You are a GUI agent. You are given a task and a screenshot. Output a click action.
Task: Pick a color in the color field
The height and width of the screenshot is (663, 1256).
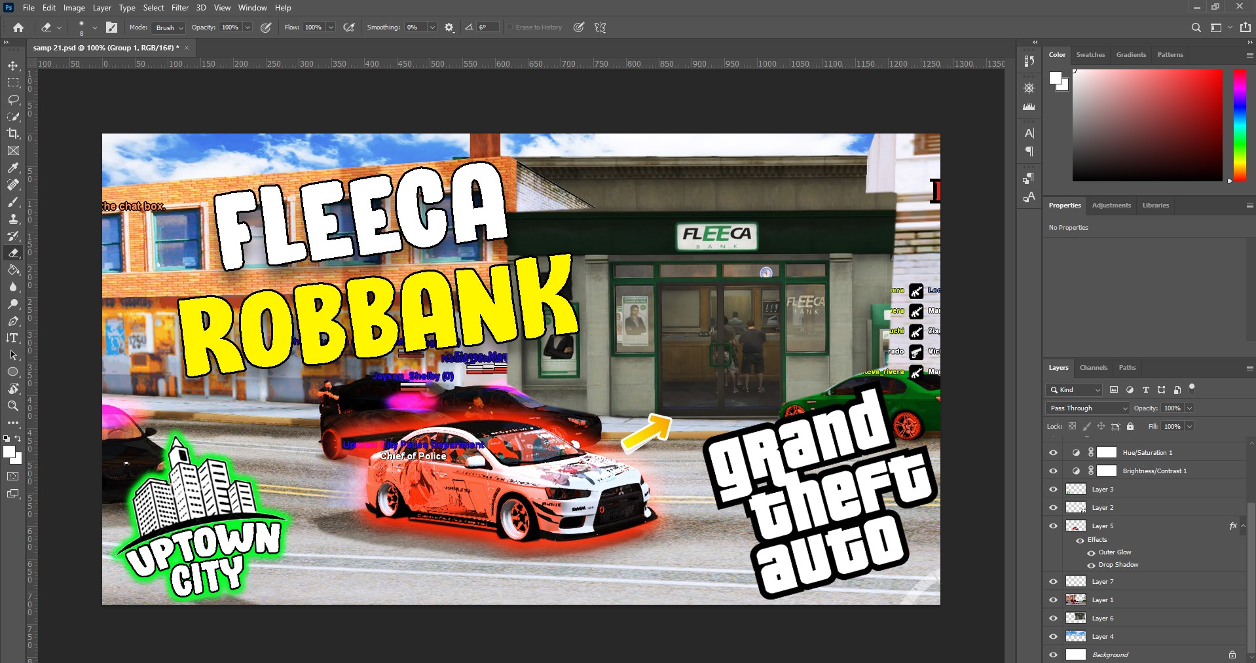tap(1147, 125)
